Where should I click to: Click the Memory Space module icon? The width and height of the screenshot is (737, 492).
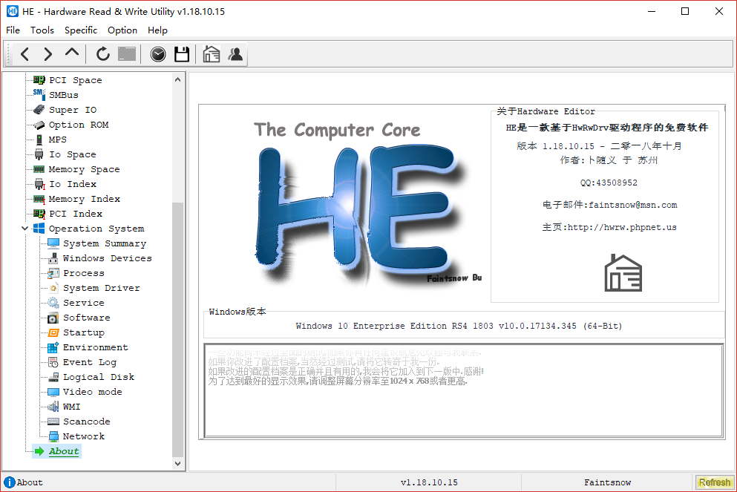[x=39, y=169]
